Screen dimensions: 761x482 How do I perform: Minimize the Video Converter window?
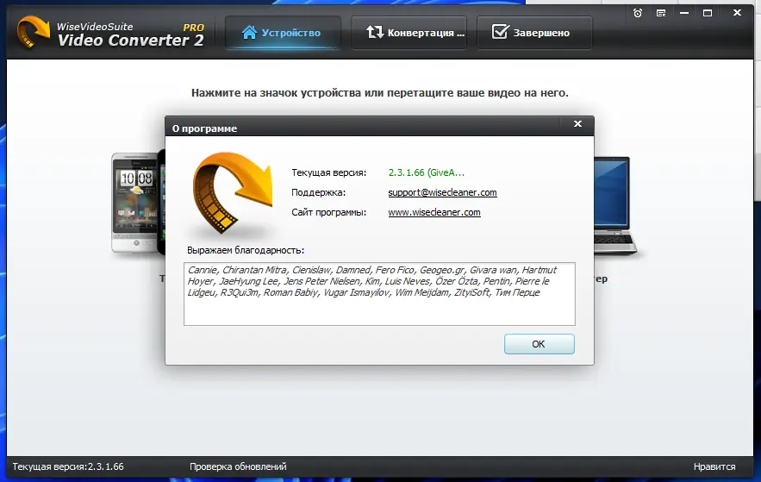click(x=684, y=13)
